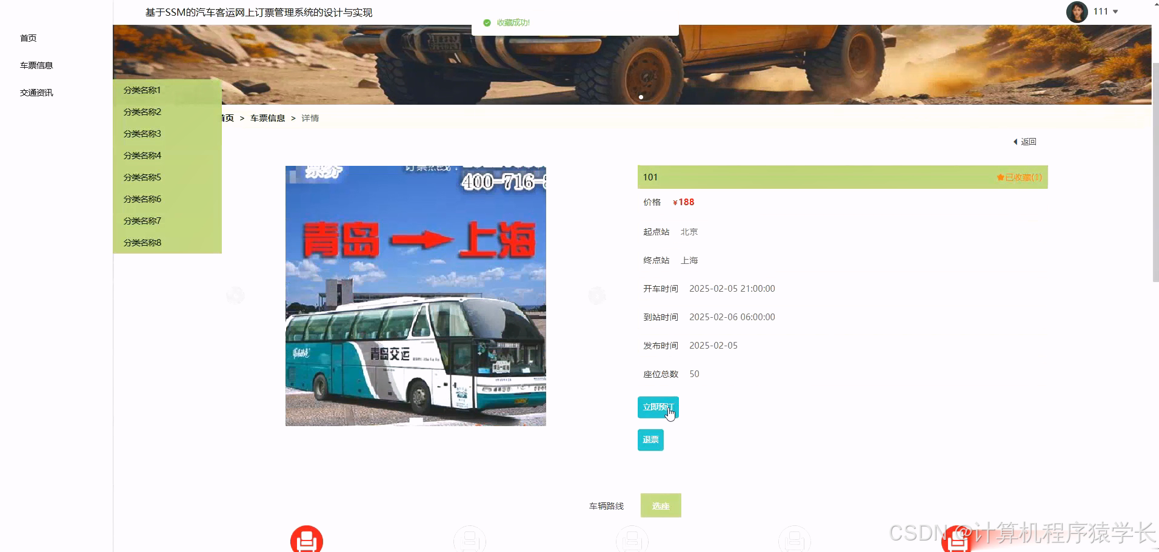Viewport: 1159px width, 552px height.
Task: Click the carousel dot indicator on banner
Action: tap(641, 97)
